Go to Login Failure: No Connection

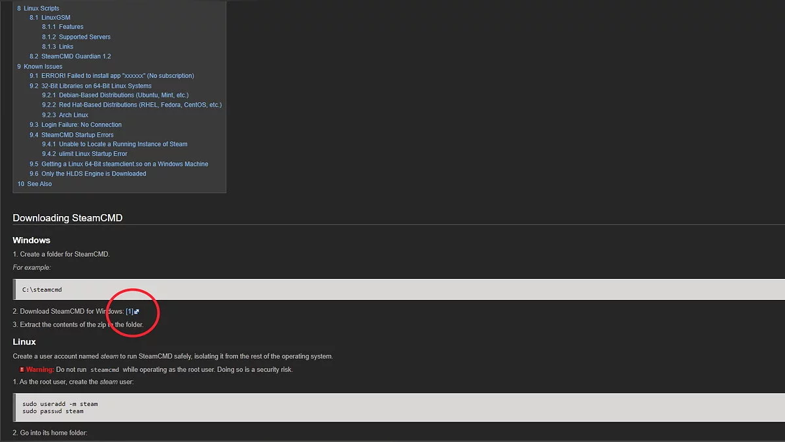coord(81,125)
